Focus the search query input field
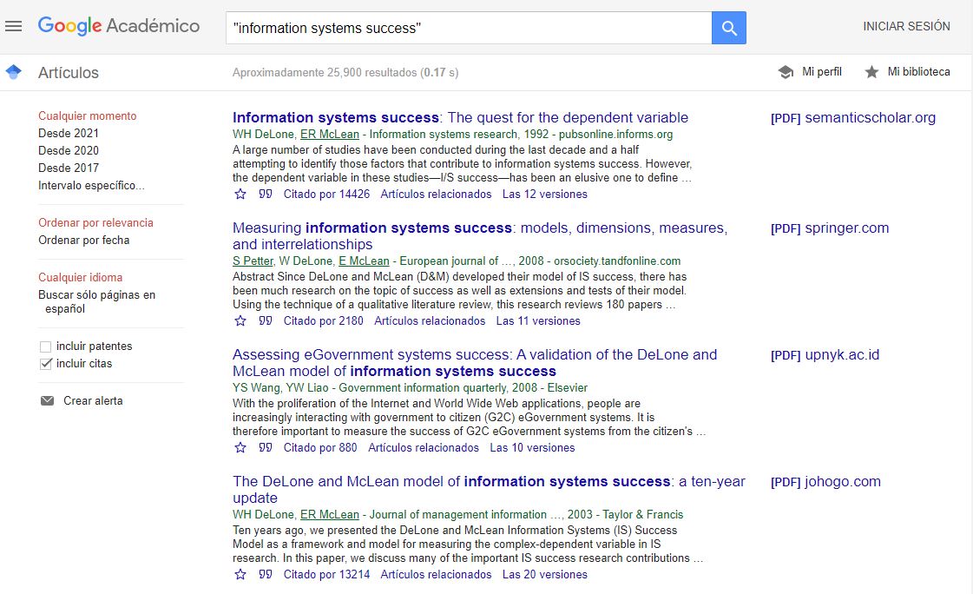 click(469, 28)
